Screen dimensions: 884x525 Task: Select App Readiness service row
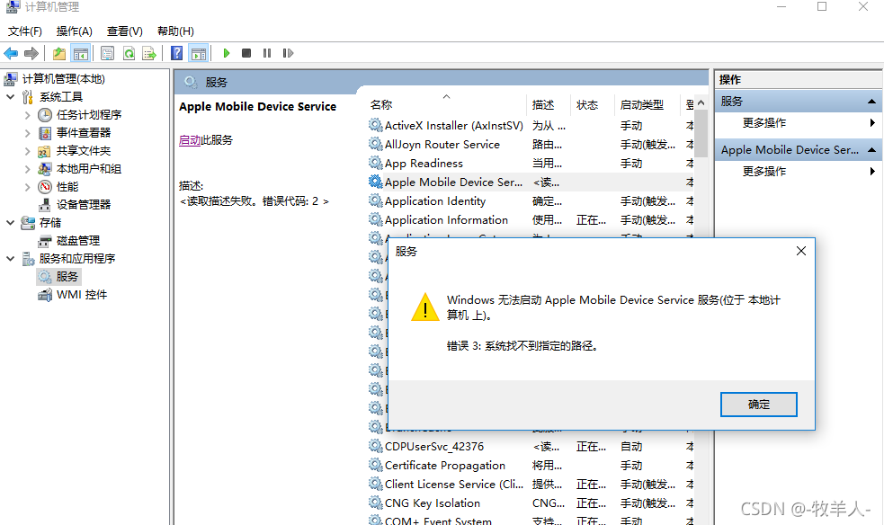point(531,164)
